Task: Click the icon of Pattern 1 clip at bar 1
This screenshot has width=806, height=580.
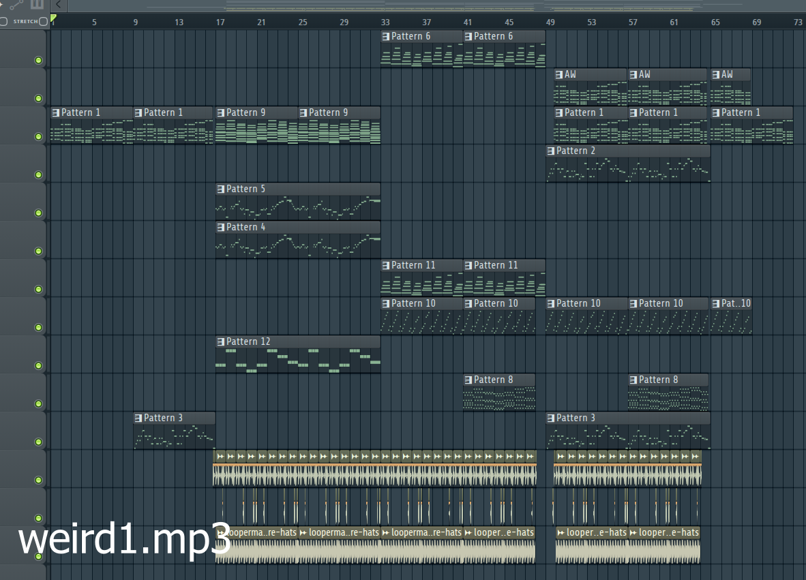Action: 55,112
